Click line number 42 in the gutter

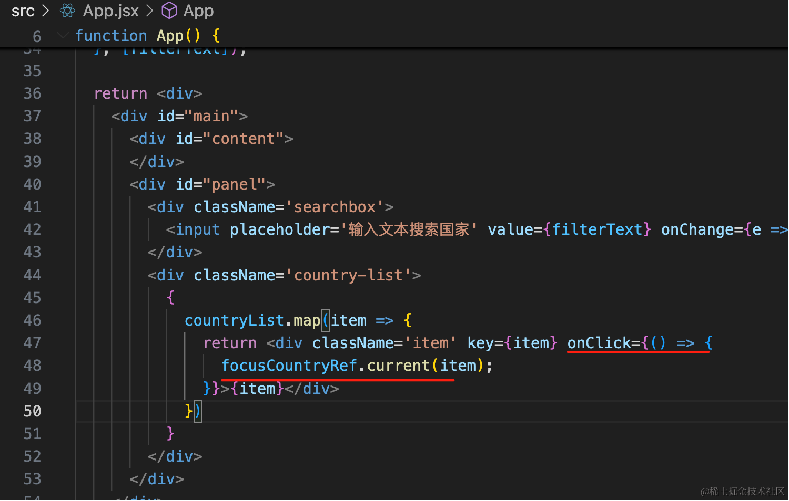(32, 229)
